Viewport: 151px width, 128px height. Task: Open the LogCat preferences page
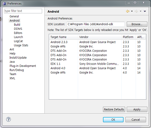[18, 41]
